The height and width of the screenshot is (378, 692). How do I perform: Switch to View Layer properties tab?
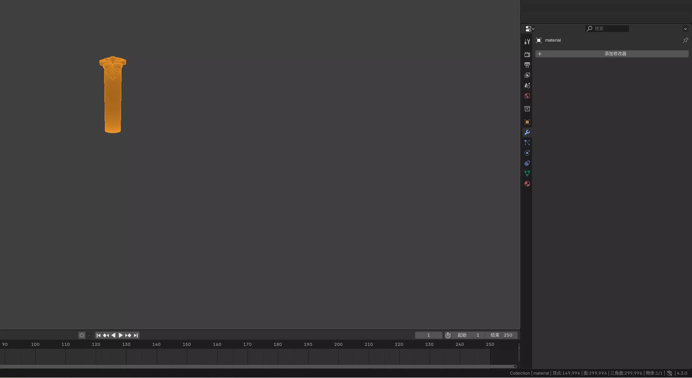[527, 75]
